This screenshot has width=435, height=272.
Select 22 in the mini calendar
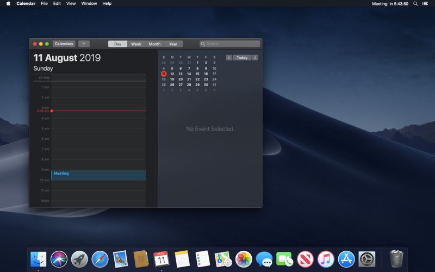[x=197, y=79]
